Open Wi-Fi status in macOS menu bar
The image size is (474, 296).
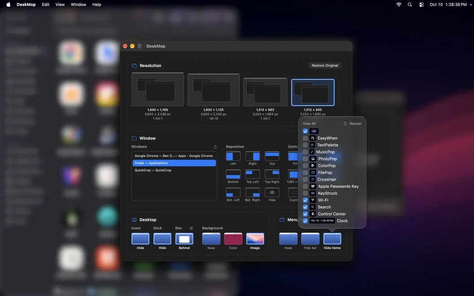[399, 4]
